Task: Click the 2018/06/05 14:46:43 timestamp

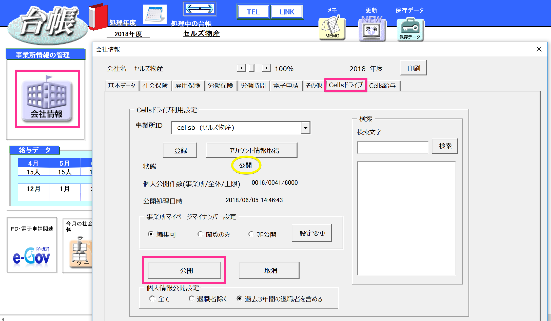Action: coord(254,200)
